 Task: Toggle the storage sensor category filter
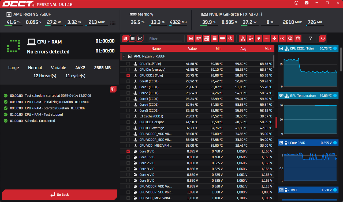coord(214,38)
